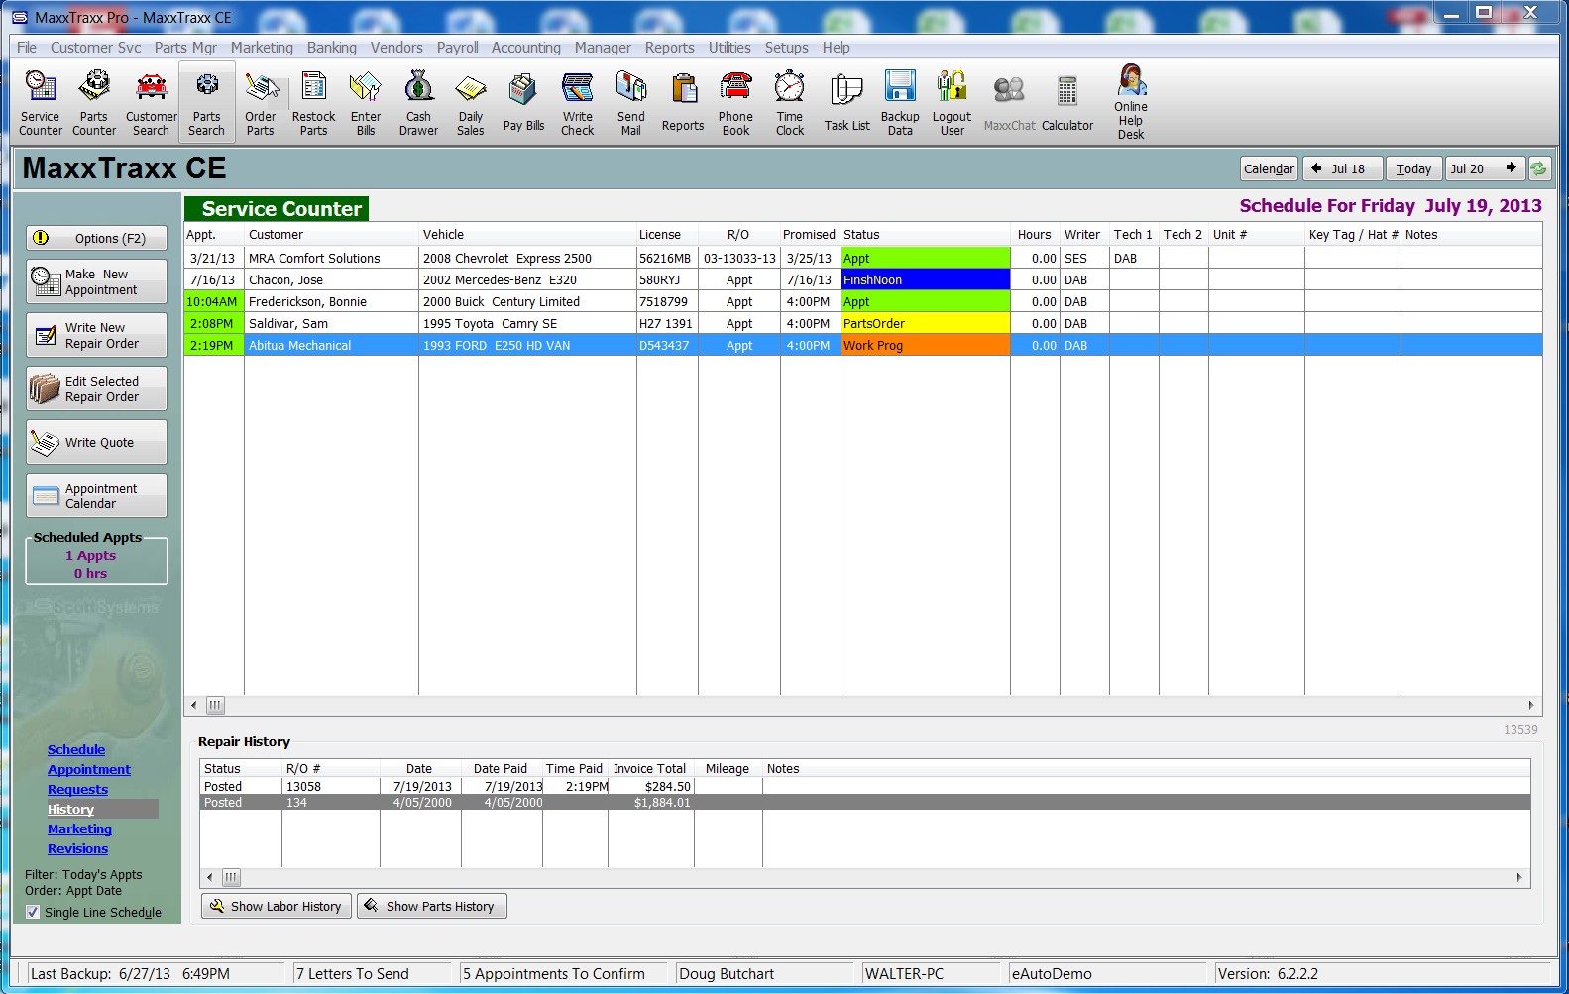The image size is (1569, 994).
Task: Open the Write Check tool
Action: (578, 103)
